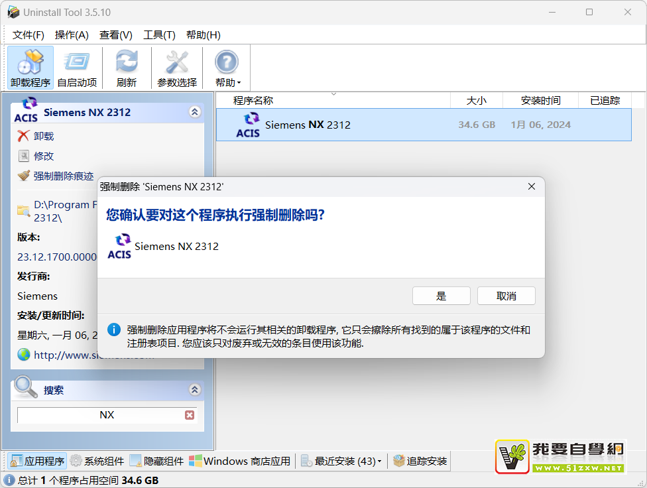Open the 追踪安装 tab
The width and height of the screenshot is (647, 488).
click(420, 461)
